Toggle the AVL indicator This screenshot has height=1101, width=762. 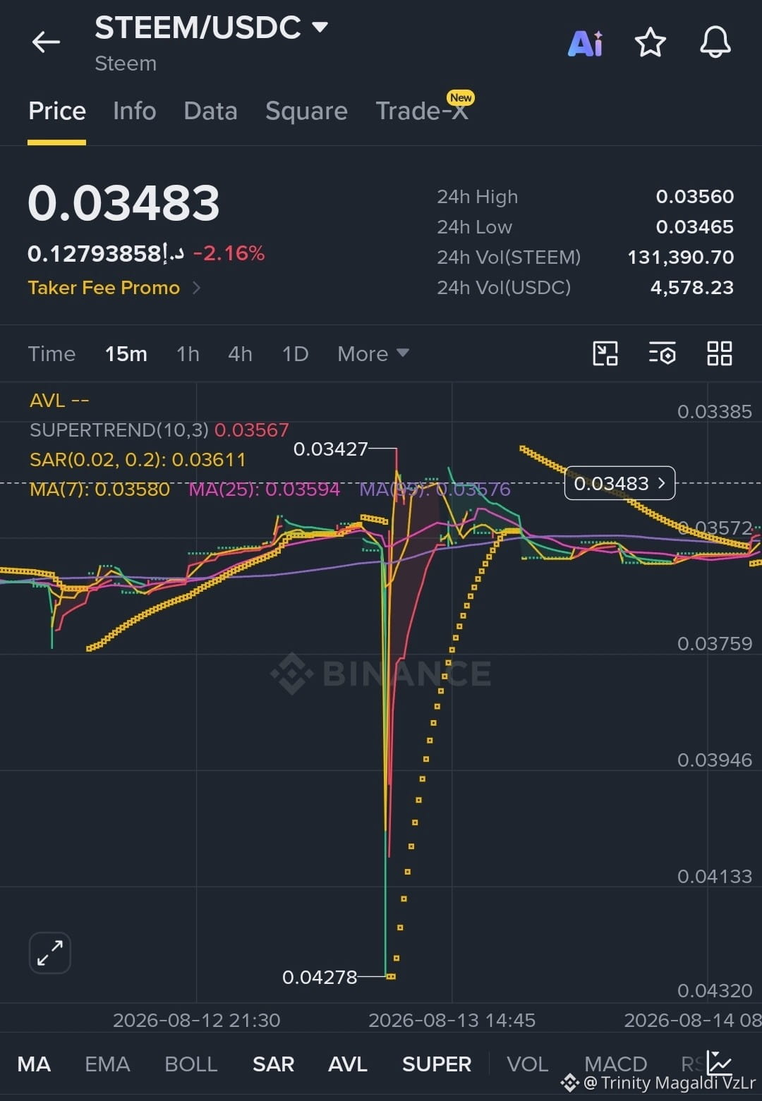(348, 1064)
